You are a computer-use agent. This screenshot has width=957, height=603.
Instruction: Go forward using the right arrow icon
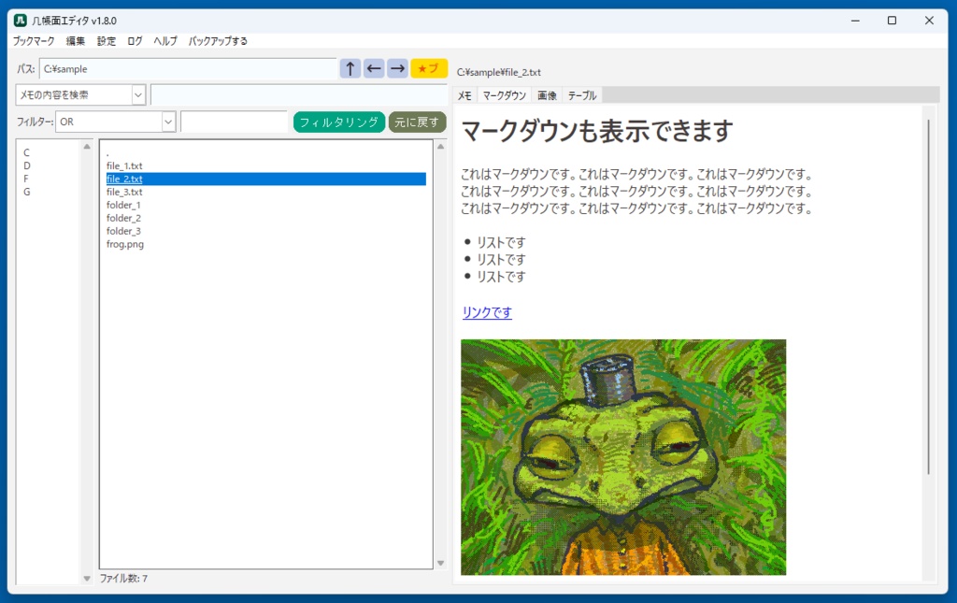coord(396,67)
